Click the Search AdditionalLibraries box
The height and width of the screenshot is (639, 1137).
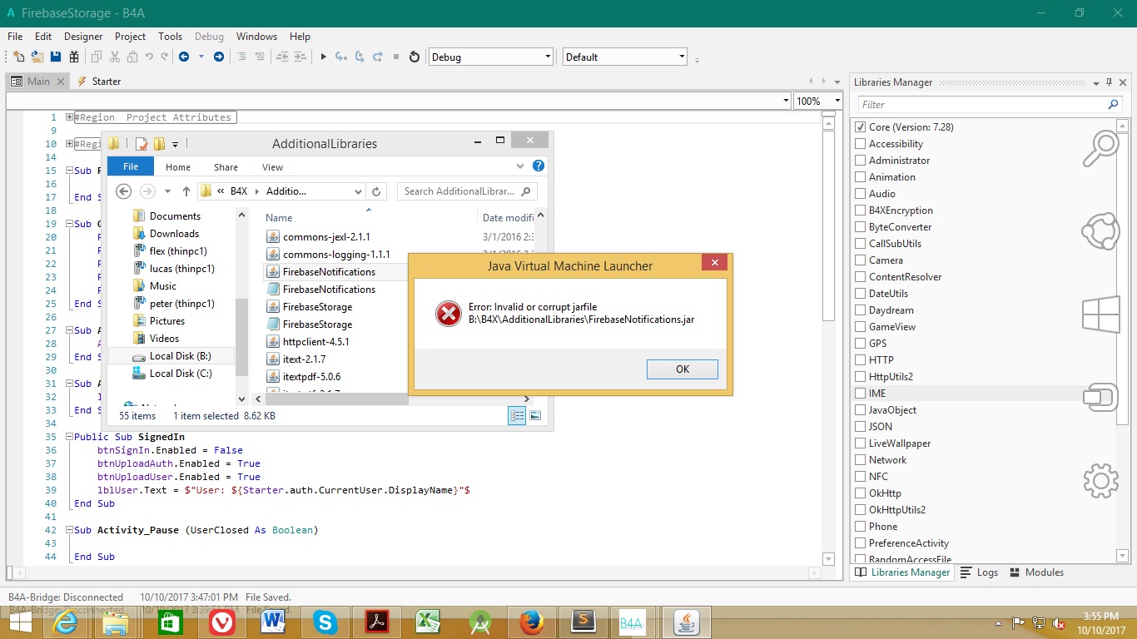tap(467, 191)
